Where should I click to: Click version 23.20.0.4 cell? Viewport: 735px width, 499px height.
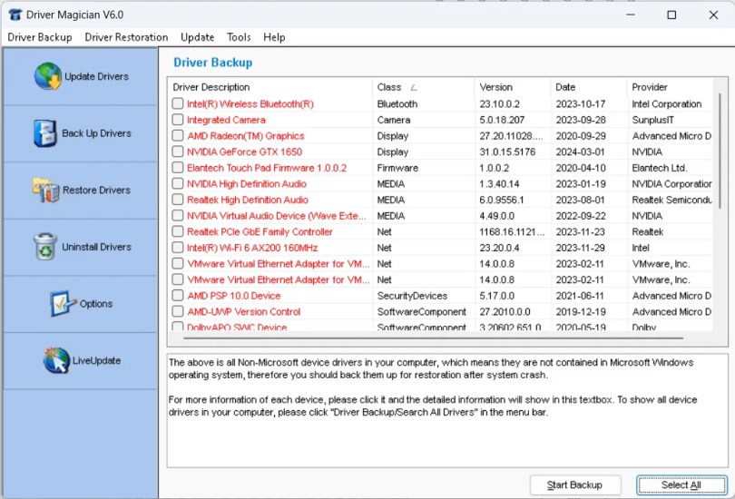501,248
